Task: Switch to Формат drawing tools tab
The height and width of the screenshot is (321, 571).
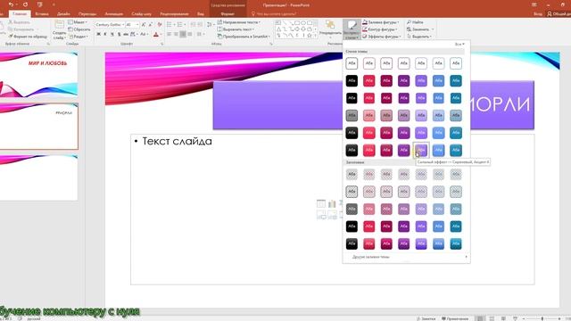Action: coord(228,14)
